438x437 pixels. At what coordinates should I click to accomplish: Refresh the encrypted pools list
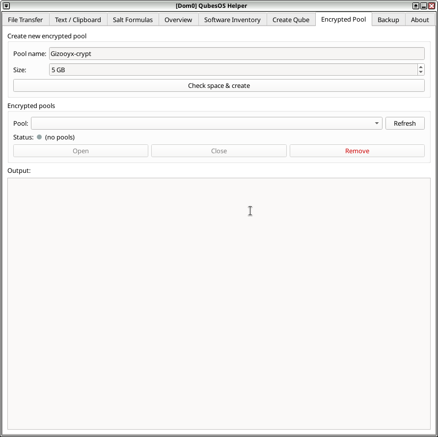pyautogui.click(x=405, y=123)
